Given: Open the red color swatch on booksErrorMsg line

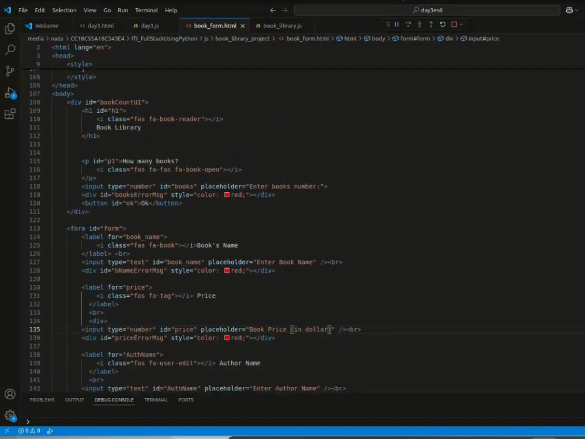Looking at the screenshot, I should click(227, 195).
